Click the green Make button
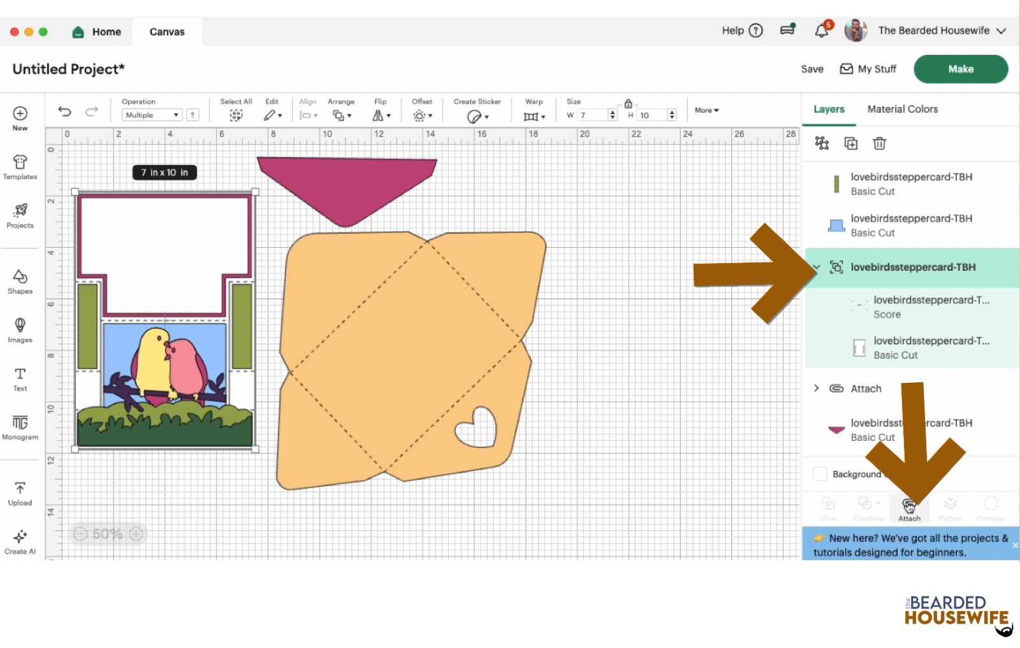This screenshot has width=1020, height=648. click(960, 69)
